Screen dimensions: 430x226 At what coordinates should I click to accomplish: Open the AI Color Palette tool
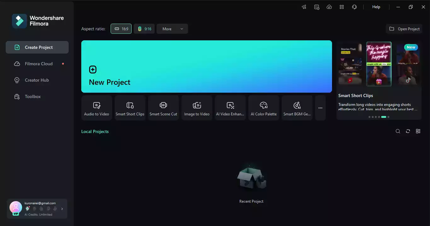click(264, 108)
